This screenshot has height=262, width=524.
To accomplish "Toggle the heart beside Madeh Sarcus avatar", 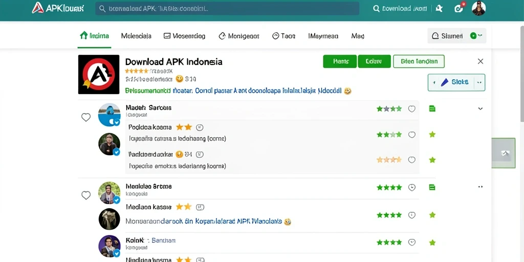I will click(86, 117).
